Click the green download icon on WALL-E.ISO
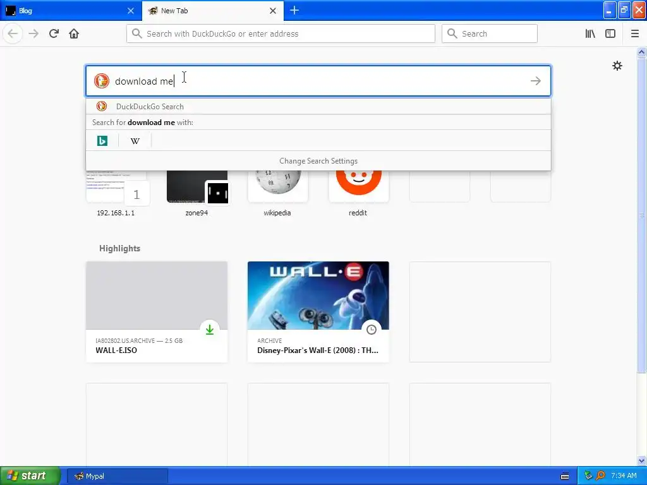The image size is (647, 485). pyautogui.click(x=210, y=330)
